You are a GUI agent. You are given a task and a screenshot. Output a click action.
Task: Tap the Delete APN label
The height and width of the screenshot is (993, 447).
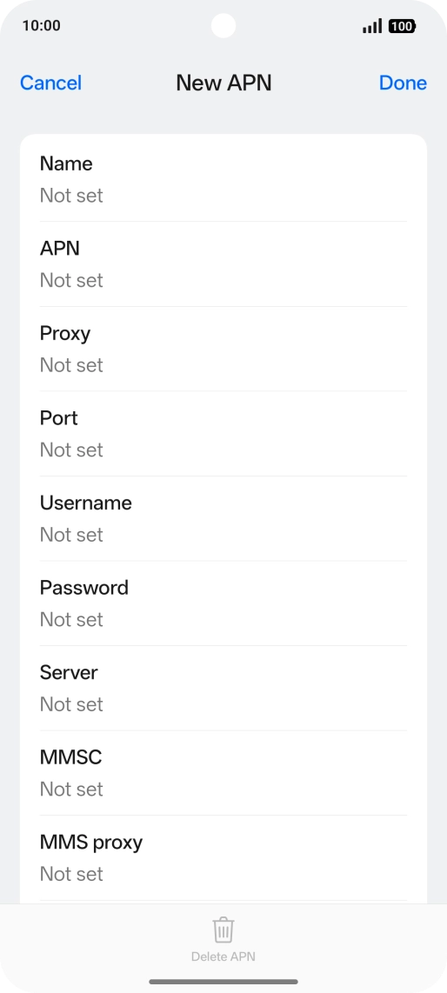point(223,956)
